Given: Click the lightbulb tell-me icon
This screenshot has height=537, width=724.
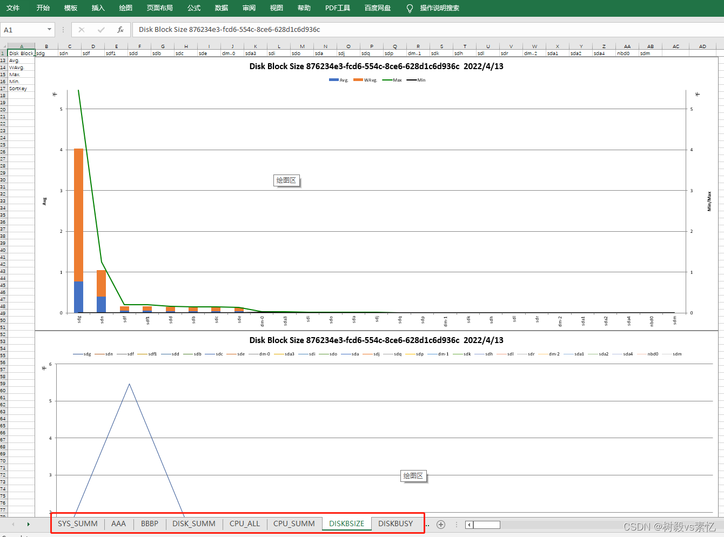Looking at the screenshot, I should (x=410, y=8).
